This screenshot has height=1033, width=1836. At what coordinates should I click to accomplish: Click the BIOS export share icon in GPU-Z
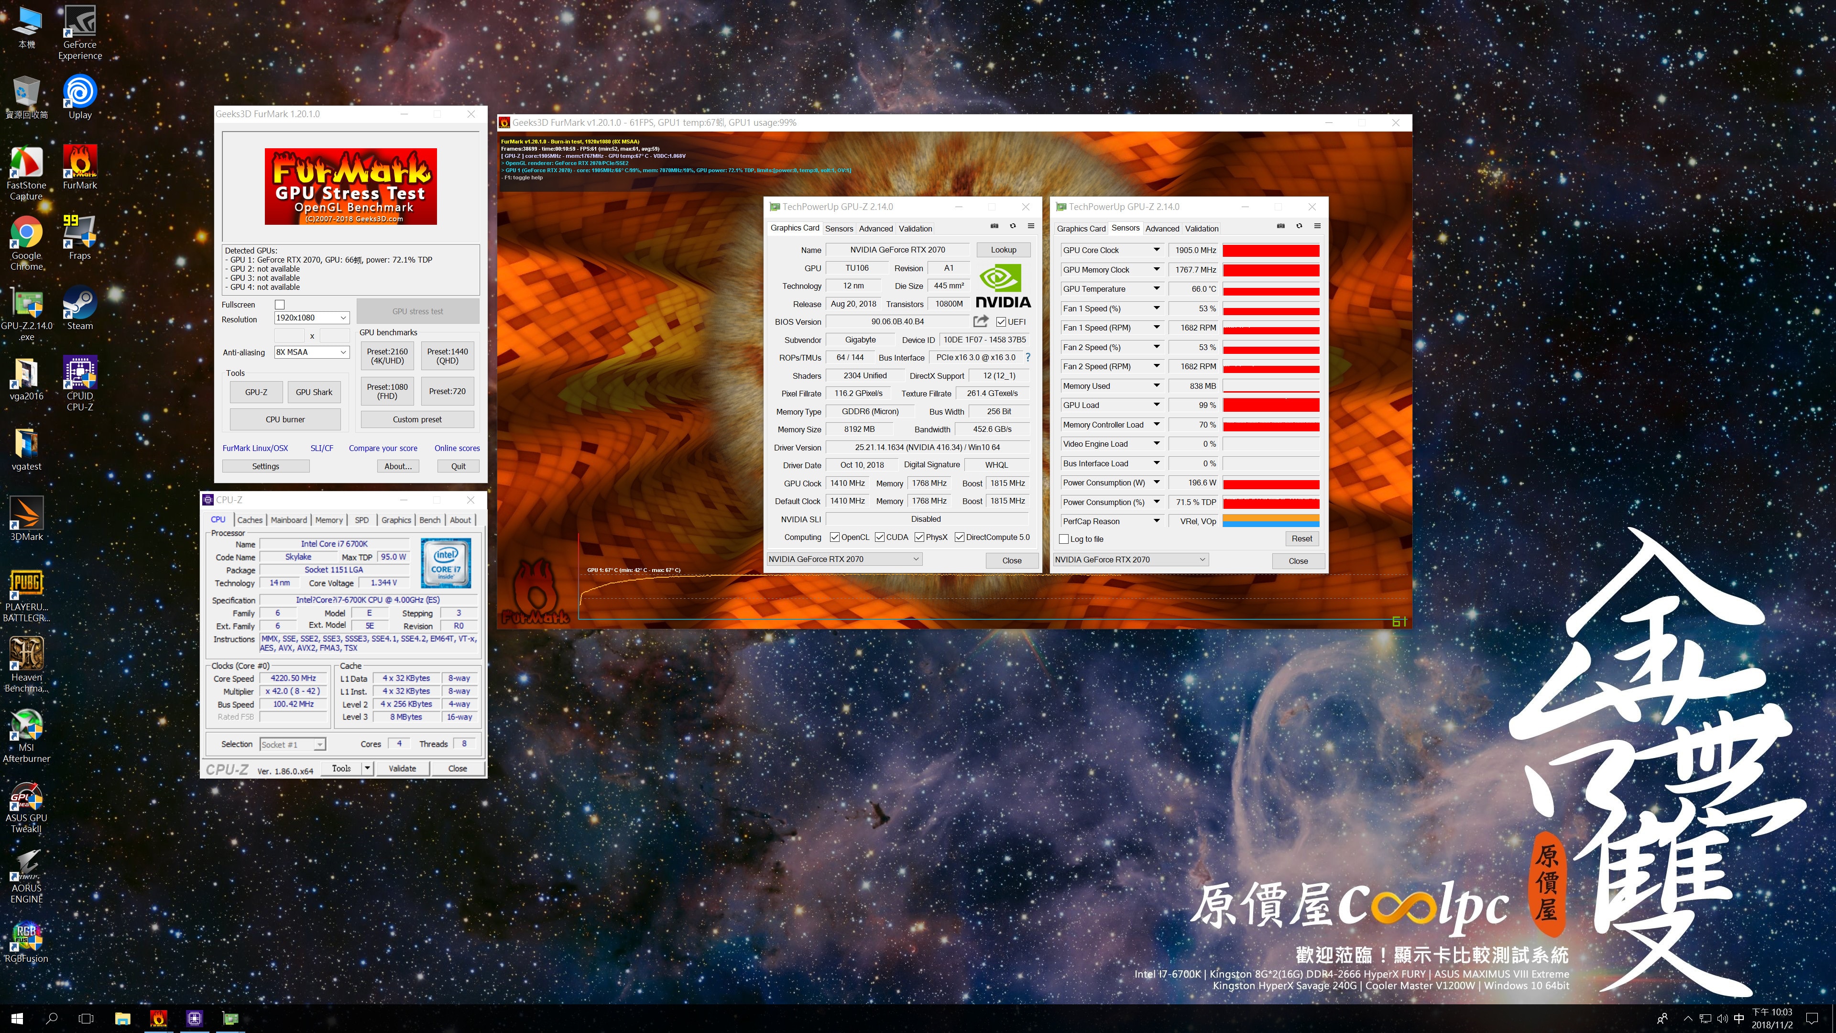click(x=981, y=321)
